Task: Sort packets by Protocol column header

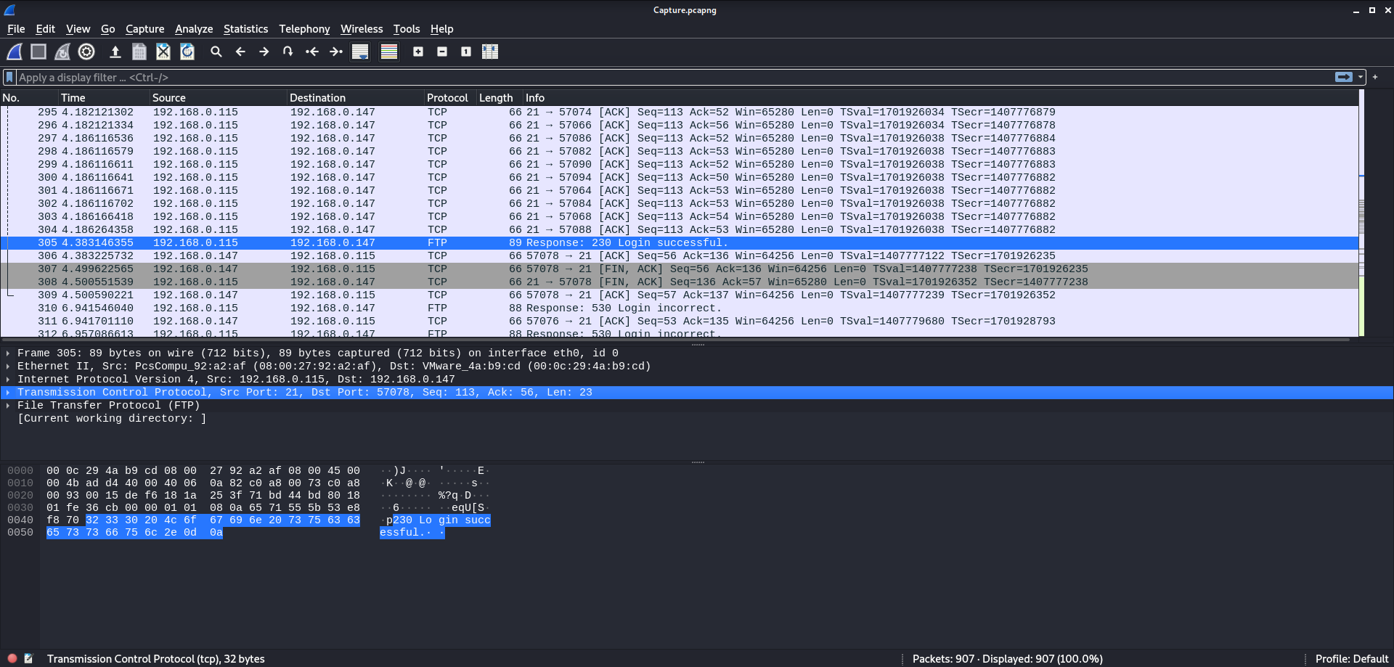Action: click(x=450, y=97)
